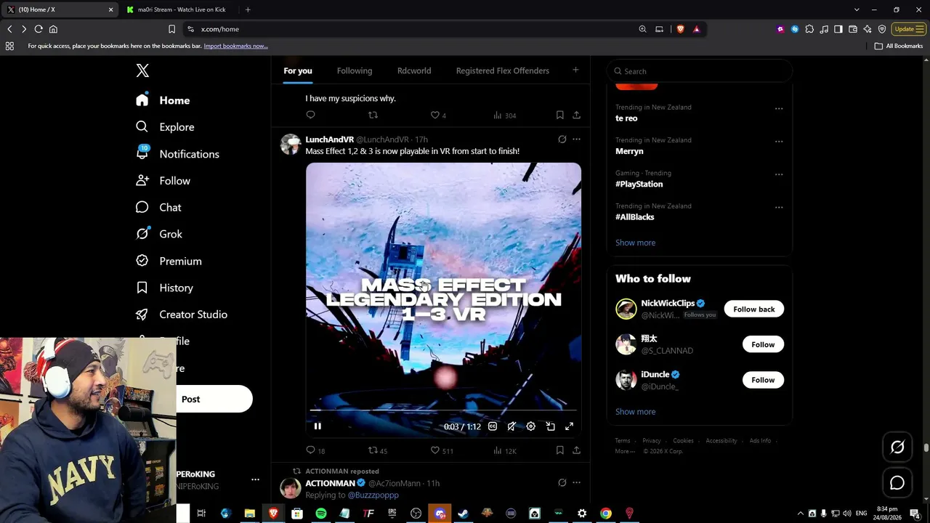Click the video progress bar
This screenshot has width=930, height=523.
[443, 410]
